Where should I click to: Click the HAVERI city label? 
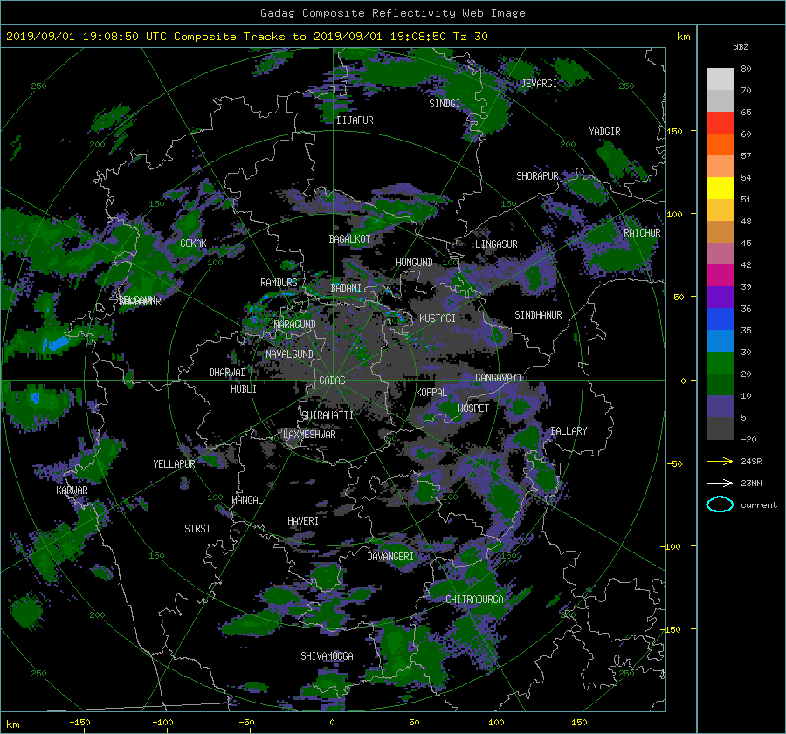tap(303, 521)
